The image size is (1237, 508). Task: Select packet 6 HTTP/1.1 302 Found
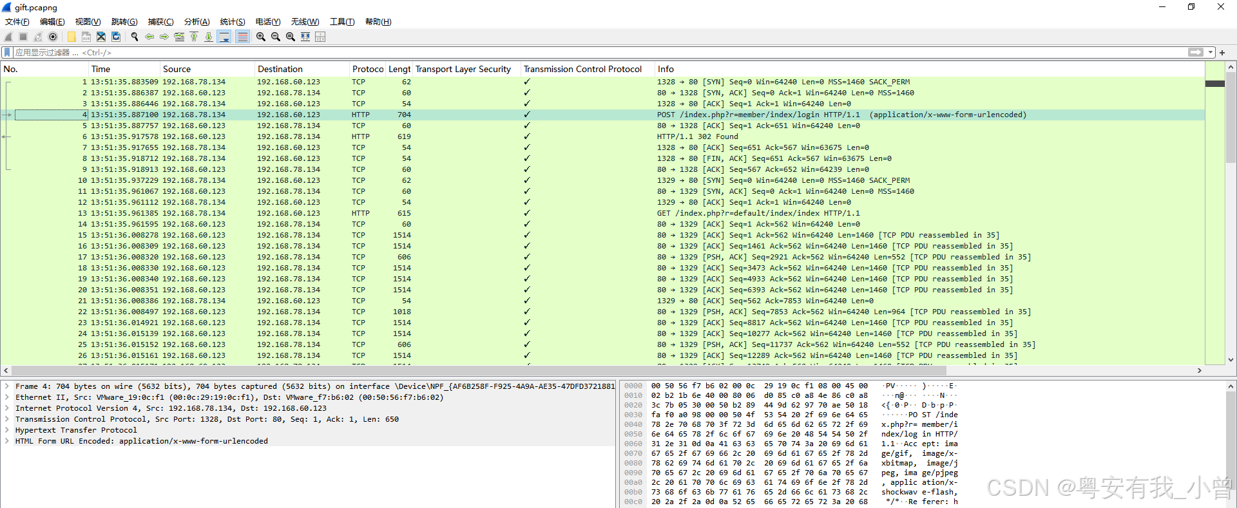tap(602, 136)
